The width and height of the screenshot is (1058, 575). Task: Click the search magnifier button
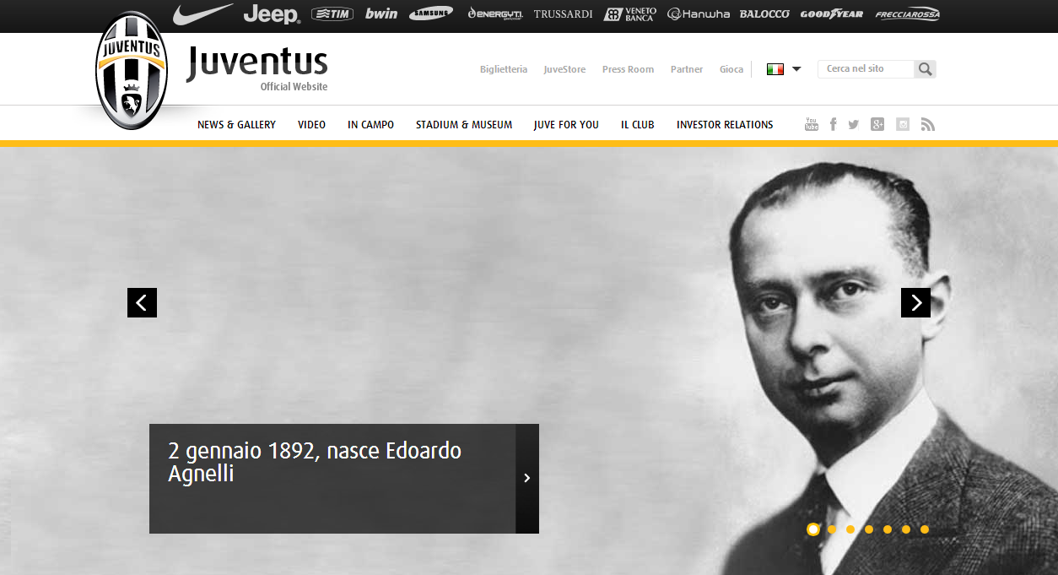coord(926,69)
